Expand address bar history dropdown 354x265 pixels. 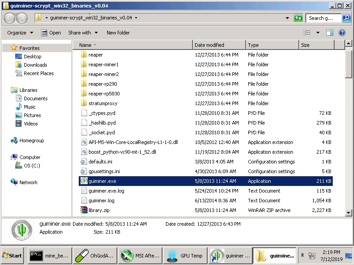point(287,18)
